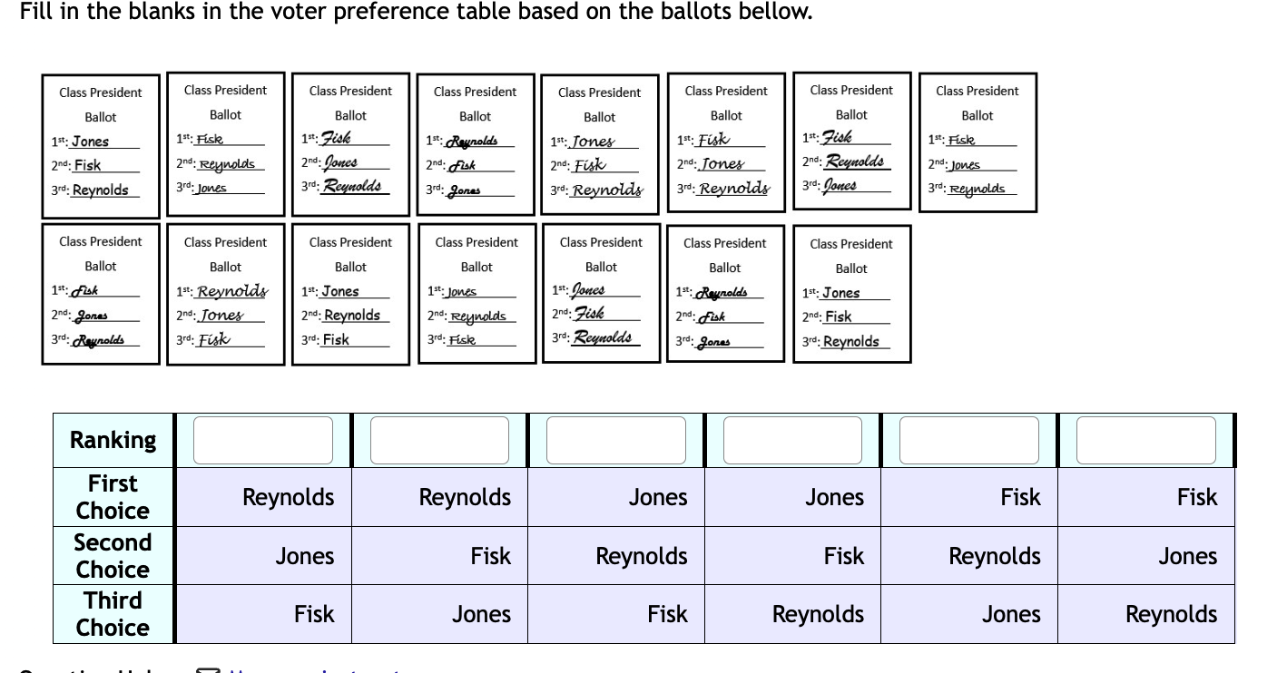Click the Reynolds cell in the First Choice row
Image resolution: width=1287 pixels, height=673 pixels.
point(288,497)
